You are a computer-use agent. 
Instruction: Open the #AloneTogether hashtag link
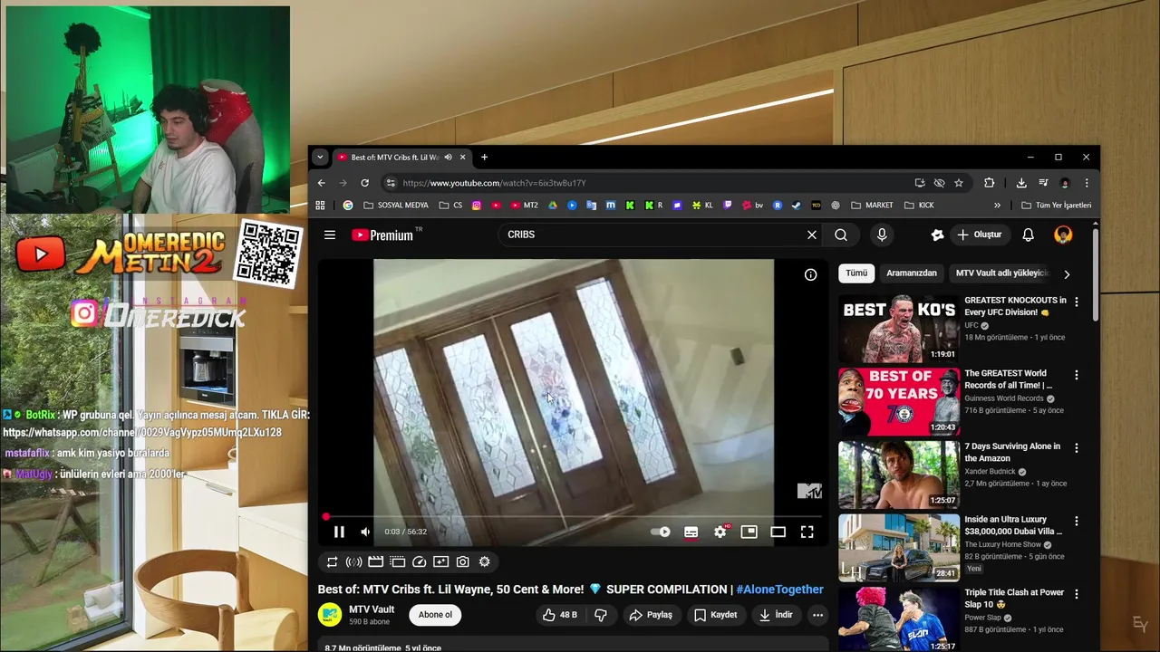coord(779,590)
